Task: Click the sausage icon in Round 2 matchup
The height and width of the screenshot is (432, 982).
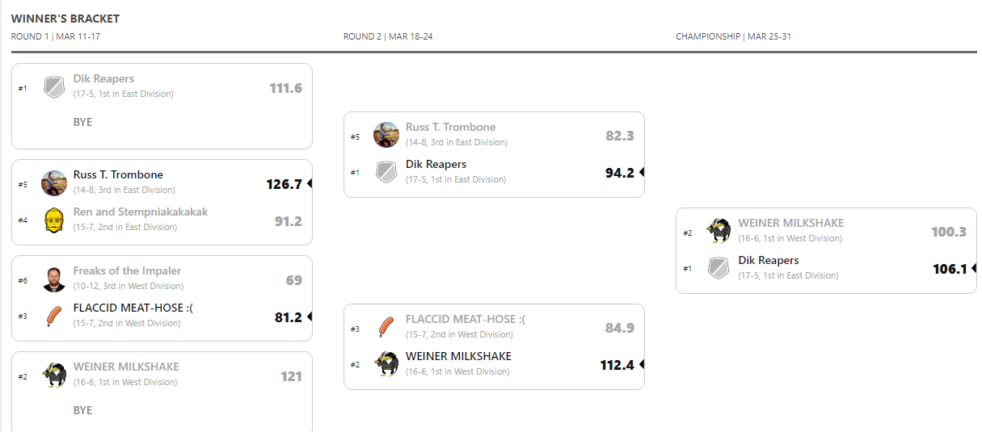Action: click(386, 327)
